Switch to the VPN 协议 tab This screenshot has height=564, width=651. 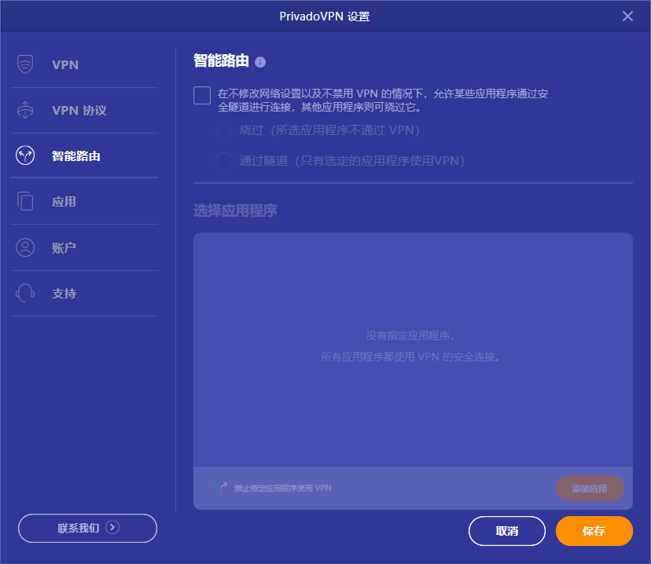(85, 110)
